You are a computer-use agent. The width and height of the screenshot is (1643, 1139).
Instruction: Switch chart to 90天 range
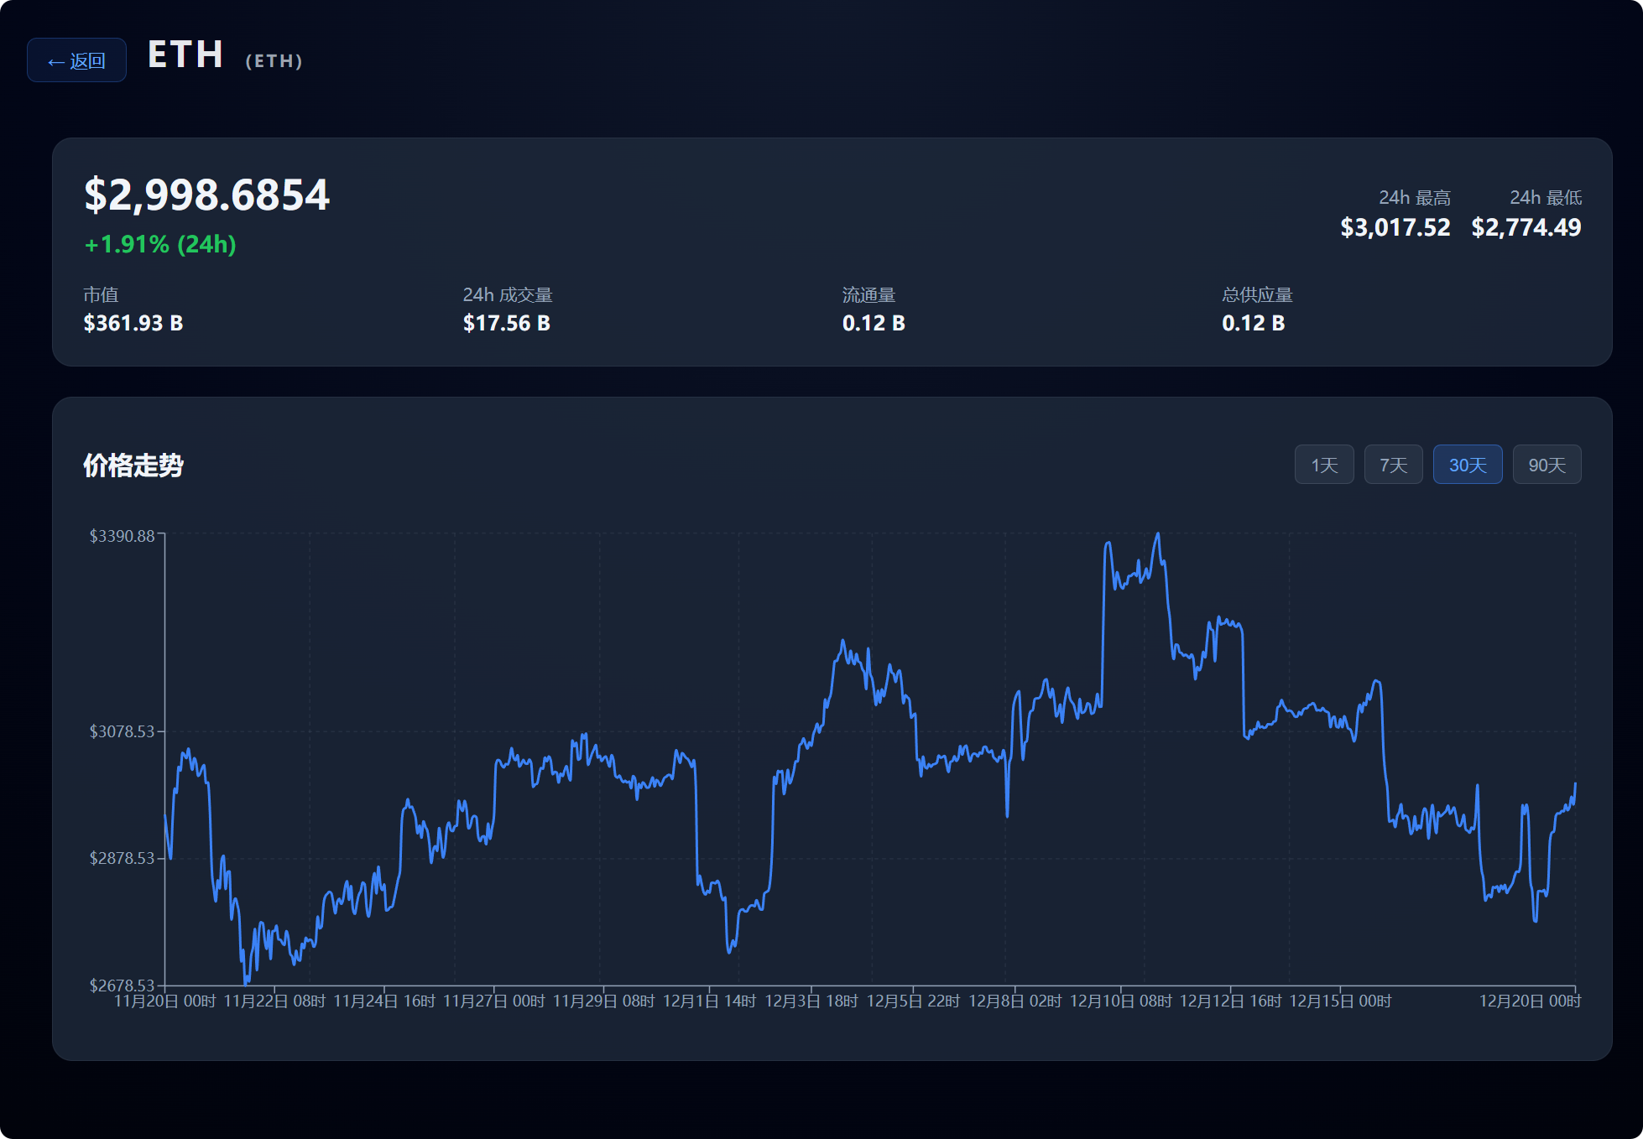(x=1547, y=465)
